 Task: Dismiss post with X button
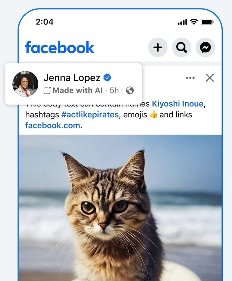point(210,78)
